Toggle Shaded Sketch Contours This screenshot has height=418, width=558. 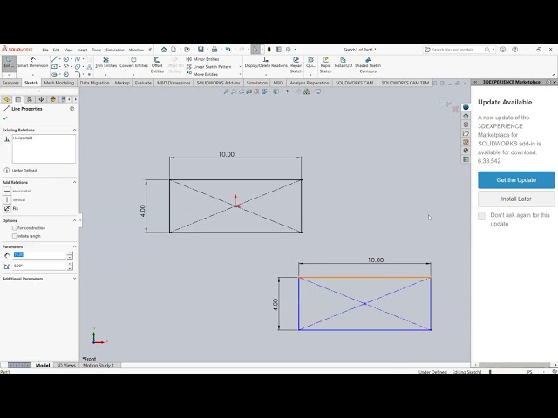368,65
